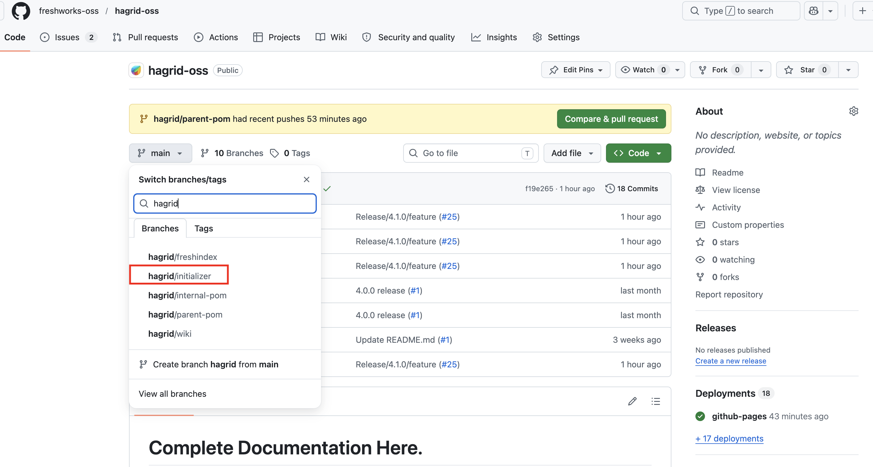Viewport: 873px width, 467px height.
Task: Open the 0 forks link
Action: coord(717,277)
